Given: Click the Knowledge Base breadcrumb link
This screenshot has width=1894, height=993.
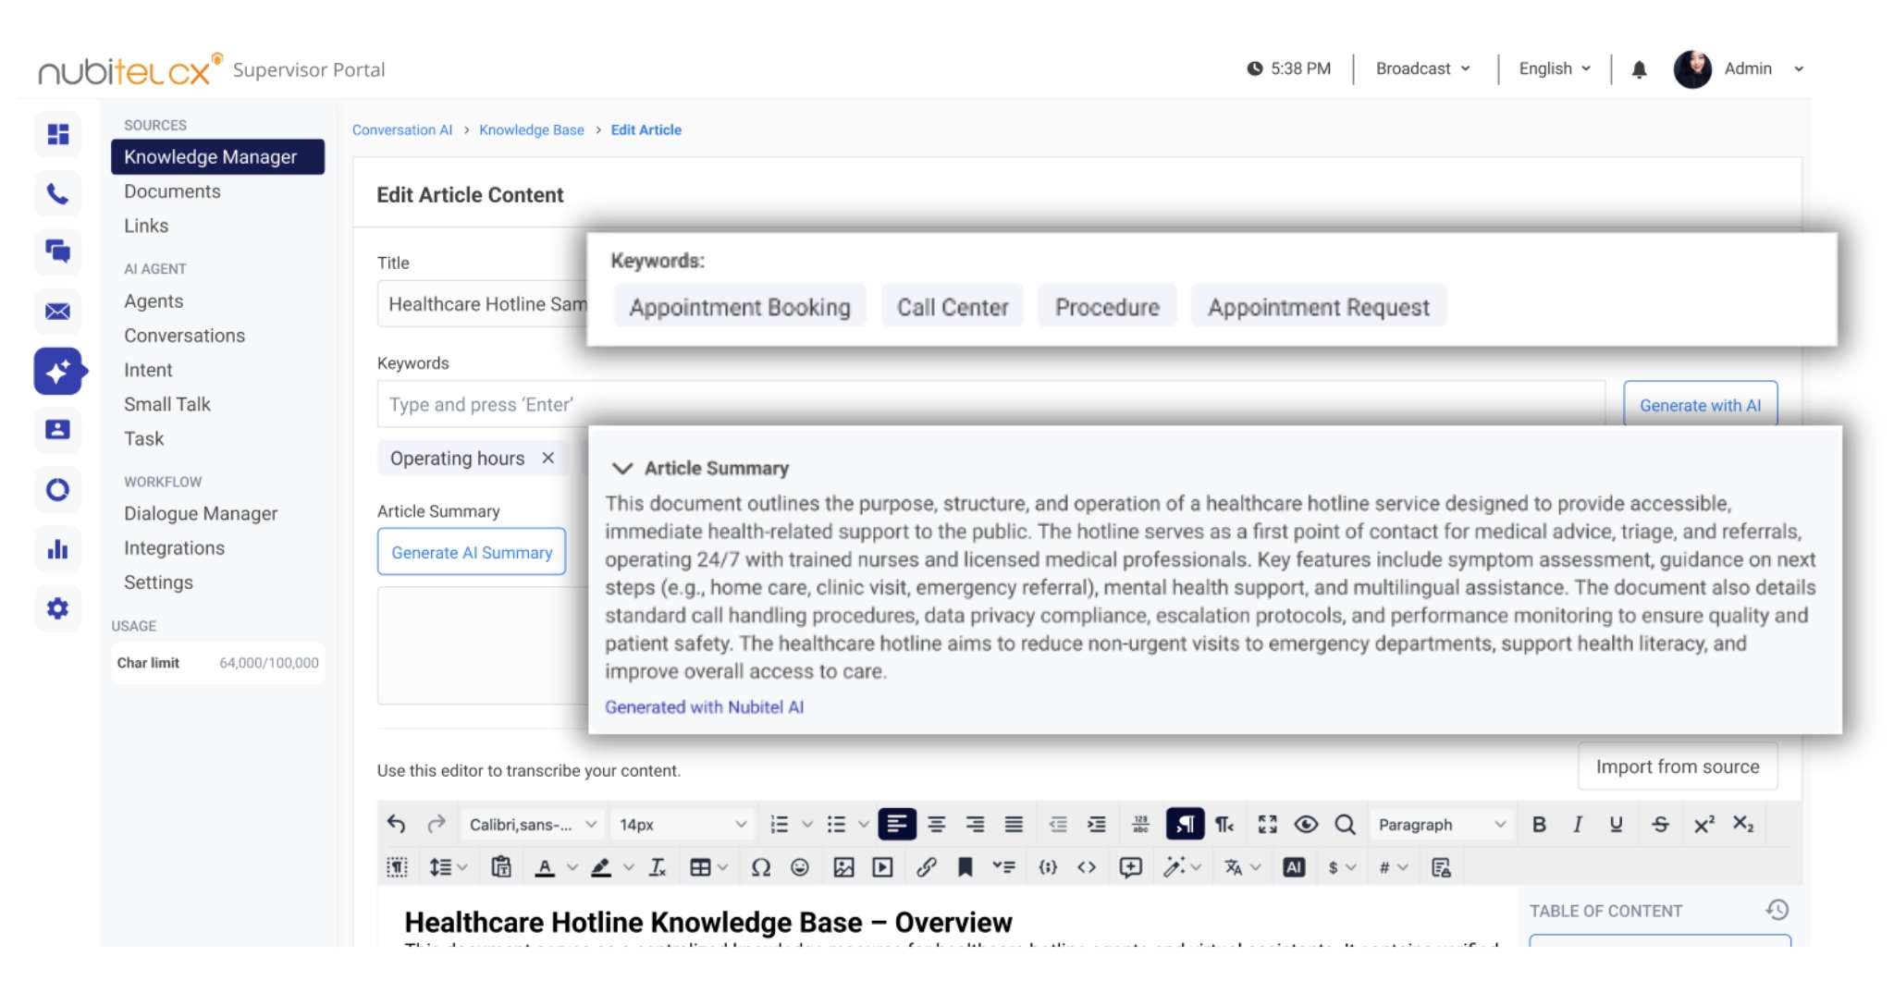Looking at the screenshot, I should tap(531, 130).
